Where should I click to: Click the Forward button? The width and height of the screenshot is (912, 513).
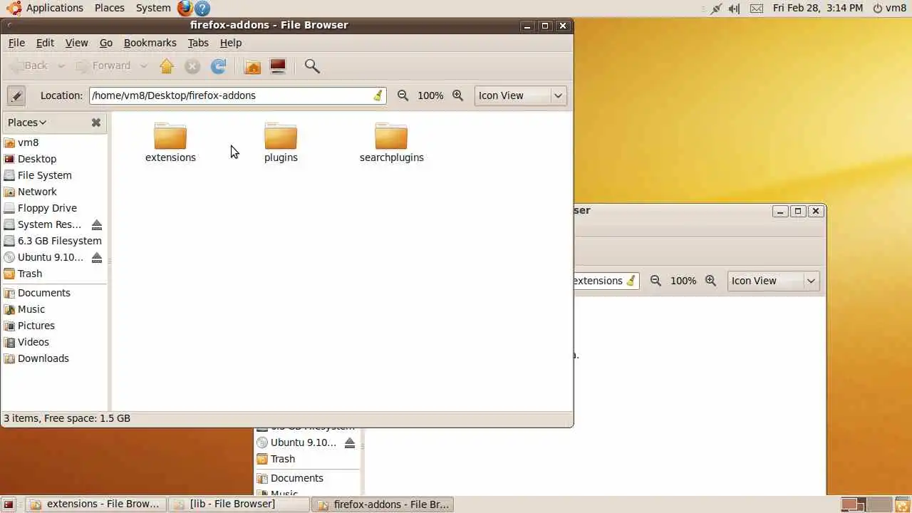pyautogui.click(x=104, y=66)
